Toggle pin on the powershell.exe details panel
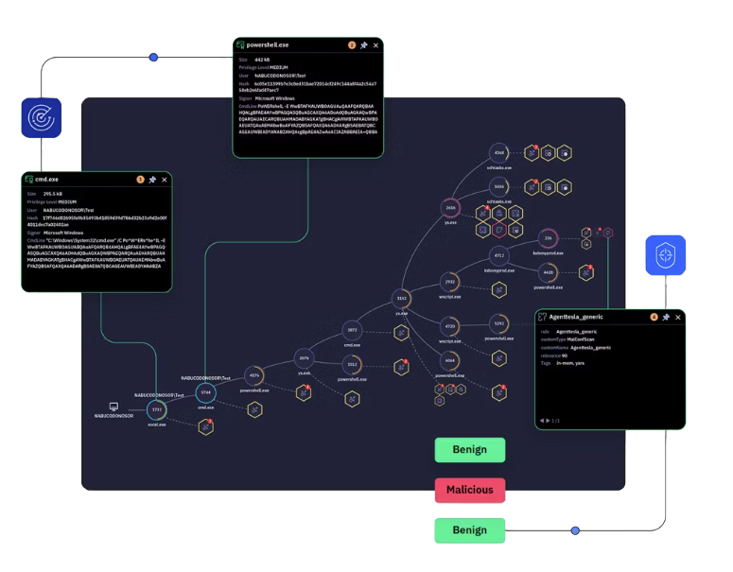Image resolution: width=733 pixels, height=572 pixels. coord(364,44)
